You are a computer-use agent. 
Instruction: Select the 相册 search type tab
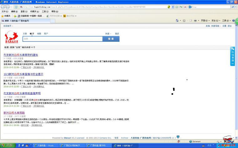coord(39,34)
